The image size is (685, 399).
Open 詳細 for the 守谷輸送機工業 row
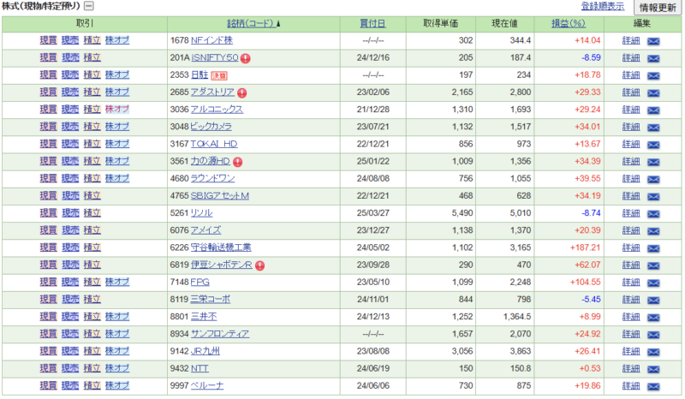point(631,247)
